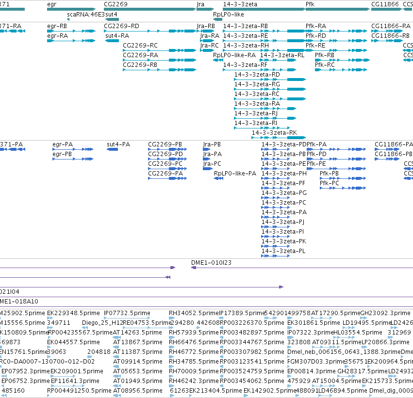Select the egr-RA transcript label

pyautogui.click(x=57, y=36)
